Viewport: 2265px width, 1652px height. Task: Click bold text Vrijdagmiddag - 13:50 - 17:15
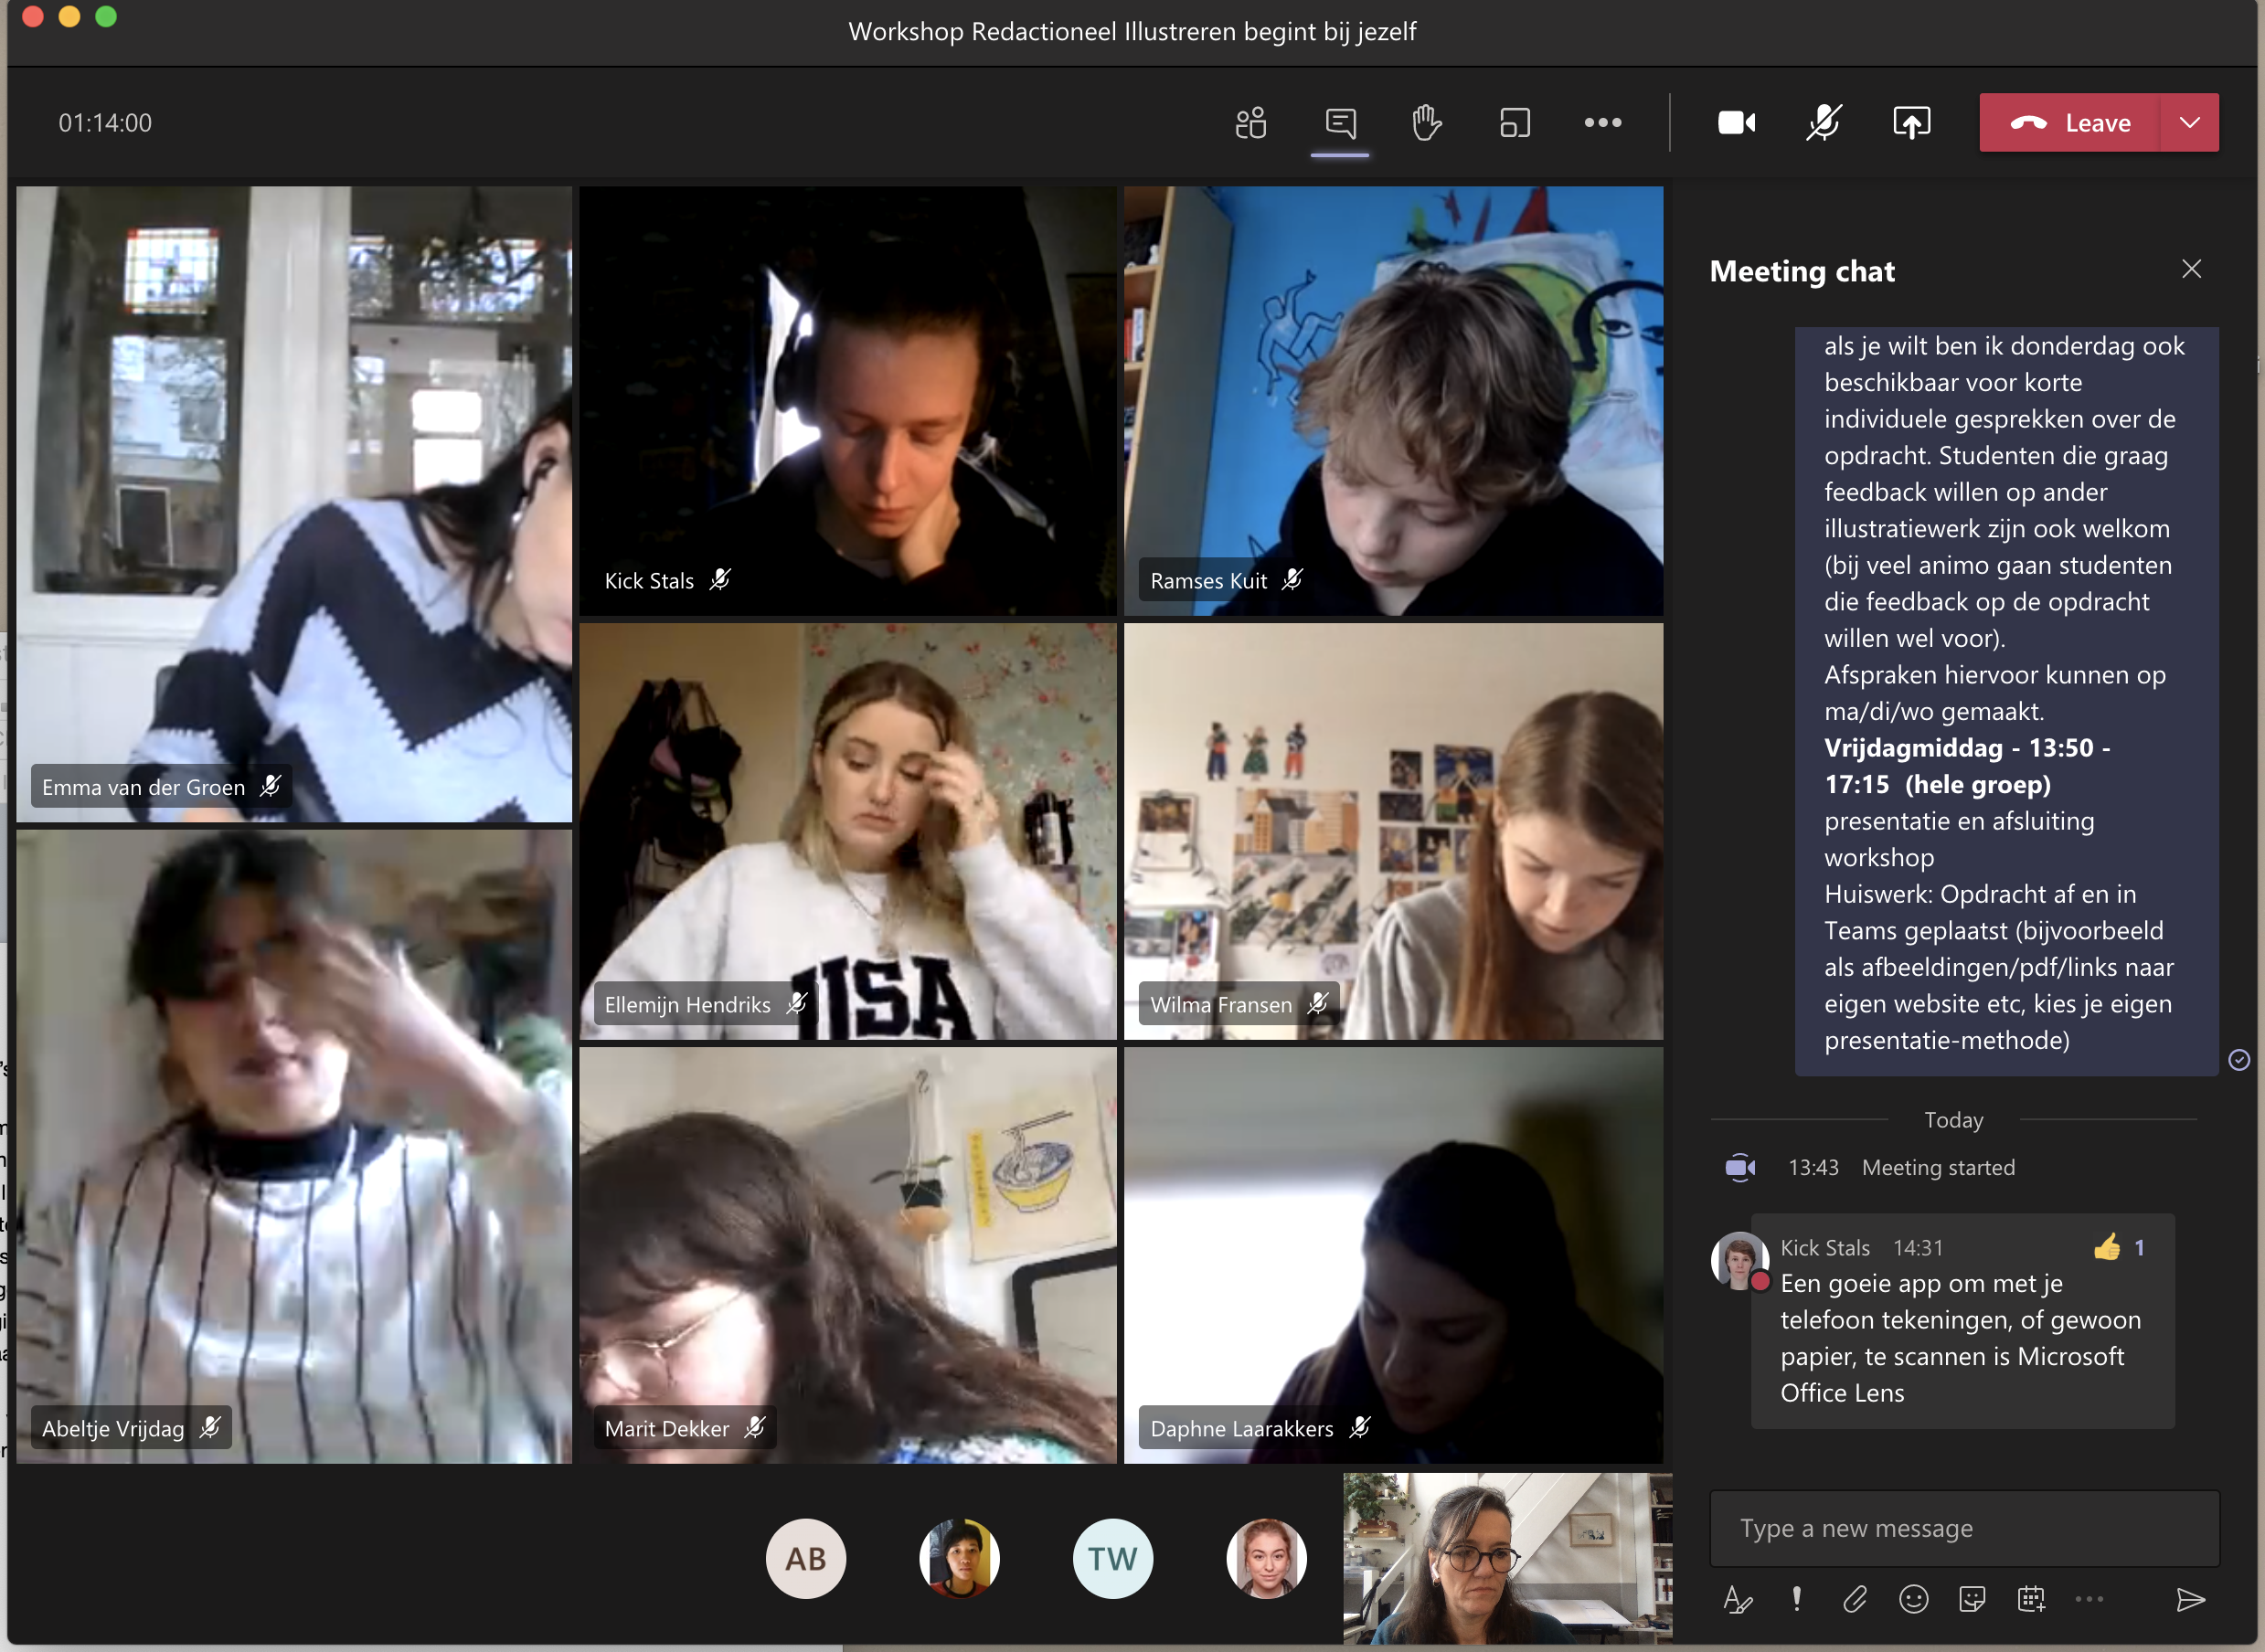point(1966,766)
